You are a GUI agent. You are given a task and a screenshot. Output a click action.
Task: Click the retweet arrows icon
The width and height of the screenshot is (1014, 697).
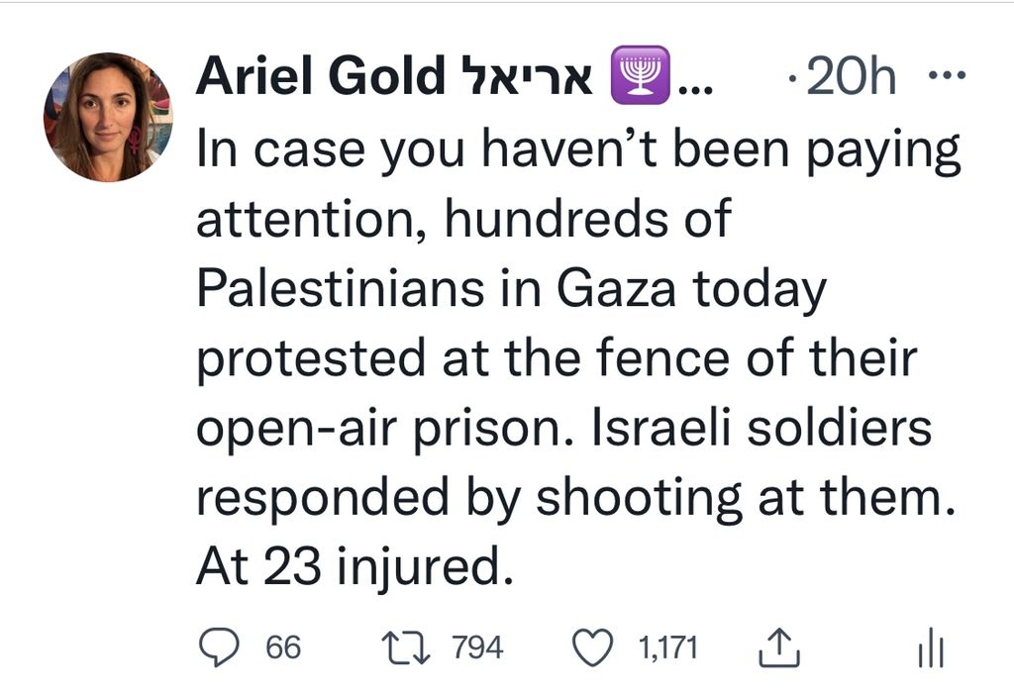click(406, 648)
